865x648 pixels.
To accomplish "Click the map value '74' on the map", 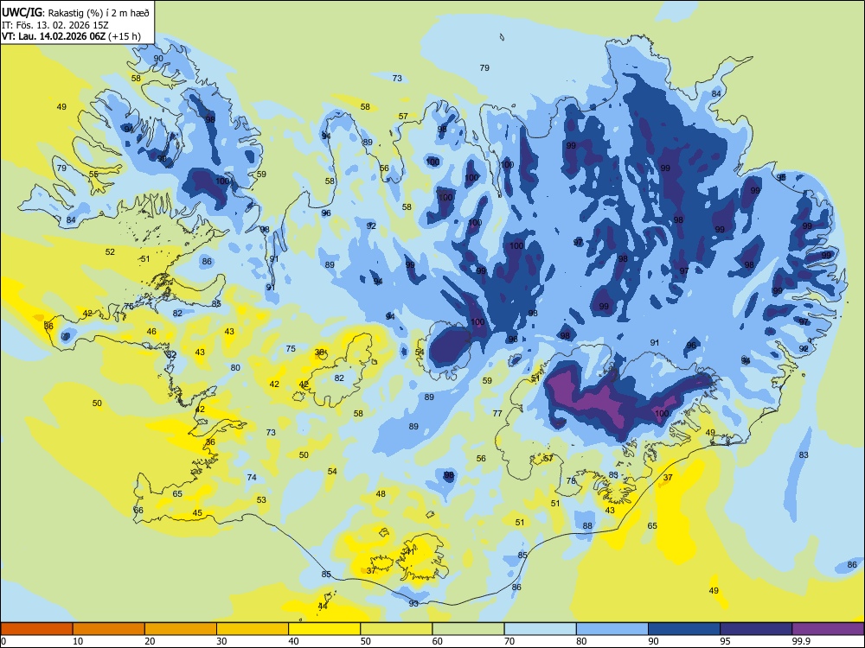I will [x=252, y=477].
